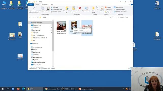163x91 pixels.
Task: Switch to the View (Вид) ribbon tab
Action: point(52,5)
